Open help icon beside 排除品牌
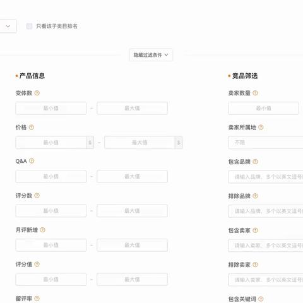Image resolution: width=303 pixels, height=303 pixels. pos(255,196)
